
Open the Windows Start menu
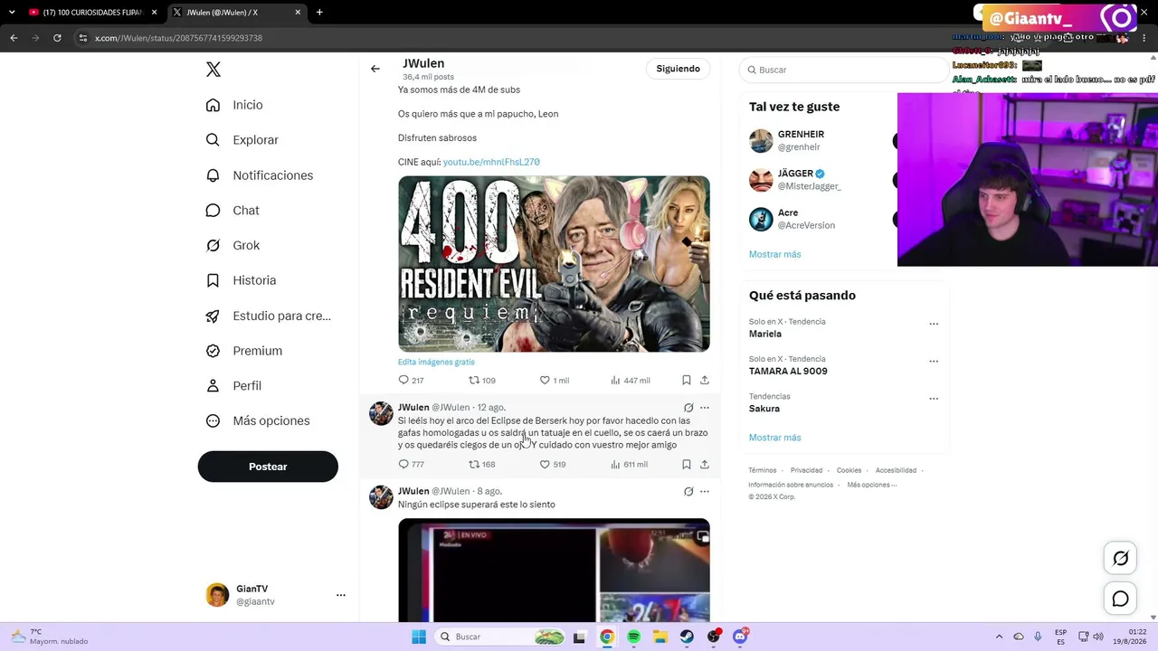point(419,637)
